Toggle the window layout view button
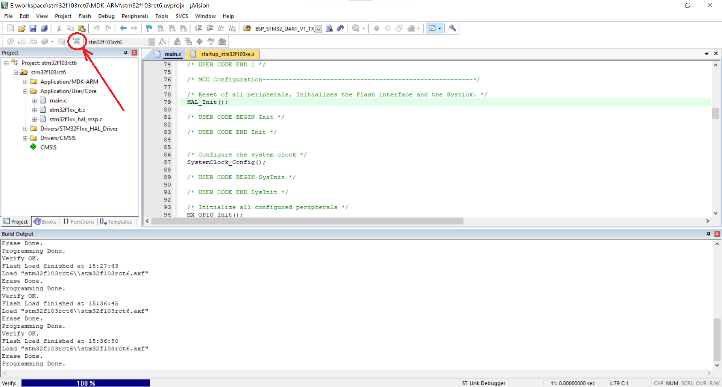 click(x=432, y=28)
